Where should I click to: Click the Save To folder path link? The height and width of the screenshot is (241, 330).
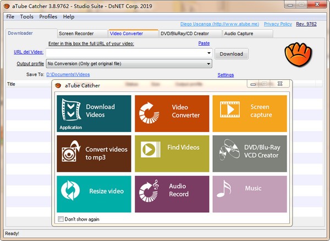(x=68, y=74)
